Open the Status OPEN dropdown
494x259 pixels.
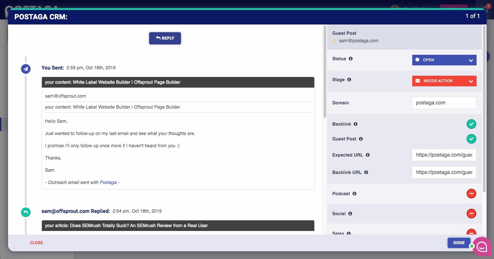[x=444, y=60]
